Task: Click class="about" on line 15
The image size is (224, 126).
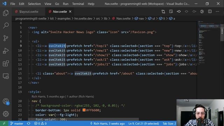Action: coord(55,73)
